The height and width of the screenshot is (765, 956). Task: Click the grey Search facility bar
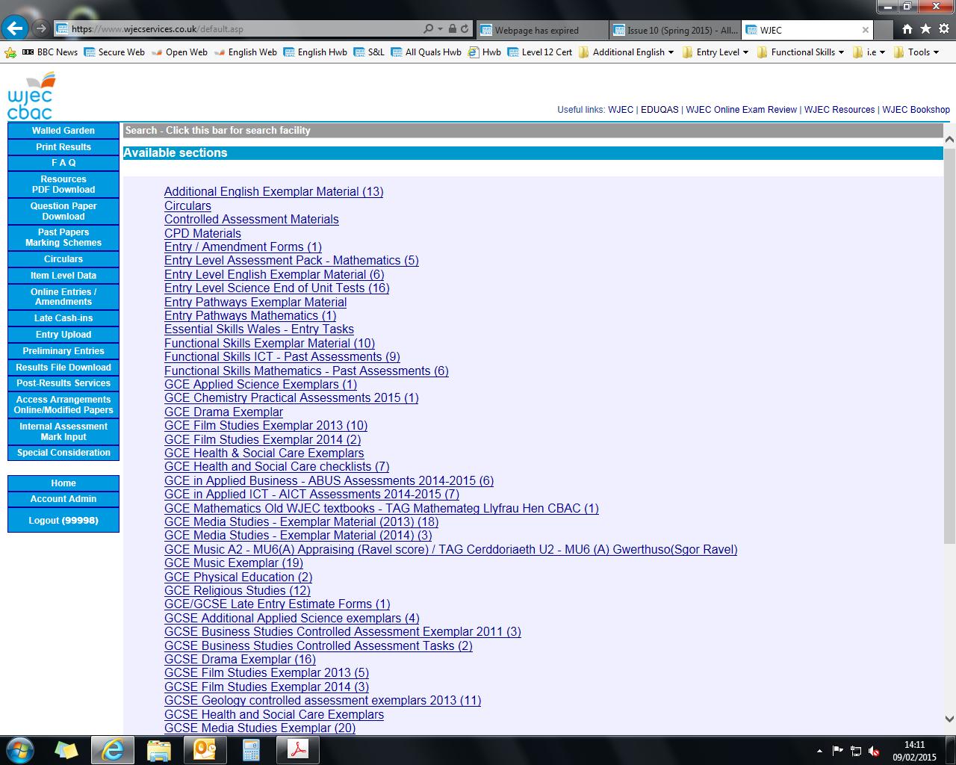[533, 131]
